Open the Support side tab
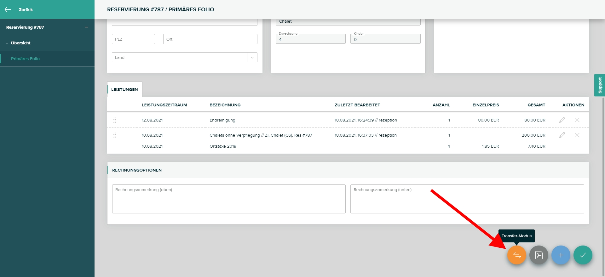605x277 pixels. point(599,85)
